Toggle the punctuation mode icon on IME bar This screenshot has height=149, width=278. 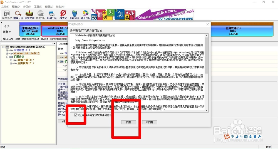pyautogui.click(x=241, y=136)
